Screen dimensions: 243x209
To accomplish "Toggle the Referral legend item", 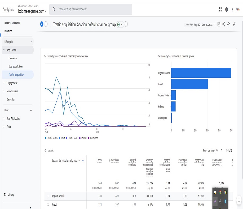I will (x=83, y=138).
